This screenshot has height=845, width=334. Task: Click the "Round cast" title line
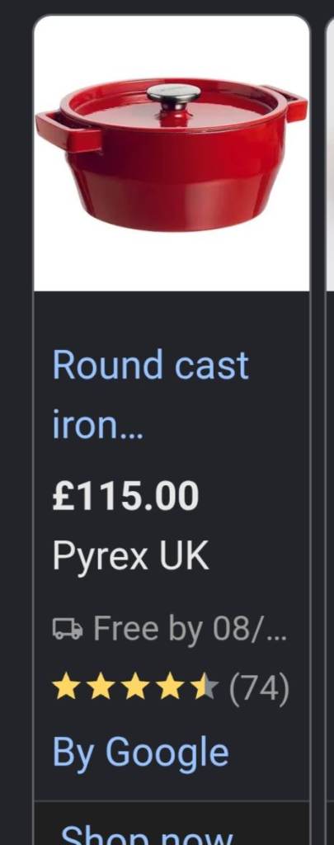point(151,365)
